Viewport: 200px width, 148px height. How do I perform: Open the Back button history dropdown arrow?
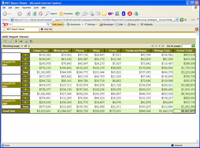[x=14, y=14]
